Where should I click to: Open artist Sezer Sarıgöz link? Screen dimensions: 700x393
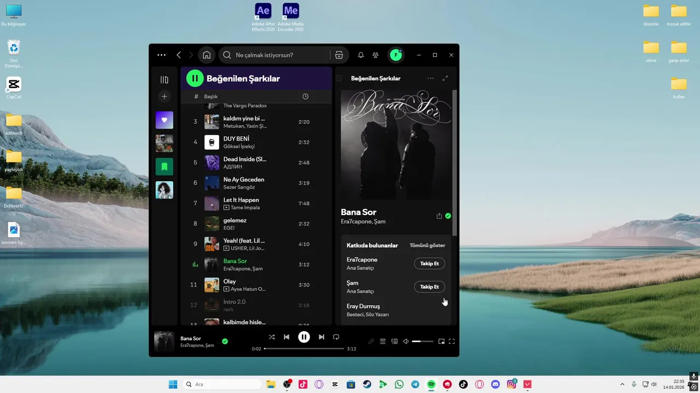[x=239, y=187]
